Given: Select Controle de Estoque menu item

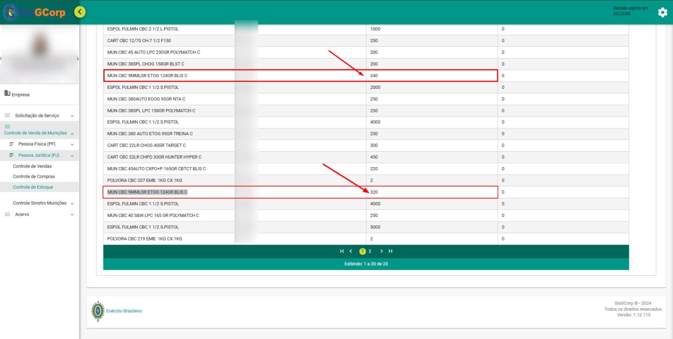Looking at the screenshot, I should (33, 187).
